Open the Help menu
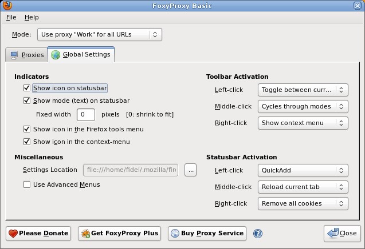 click(x=32, y=17)
